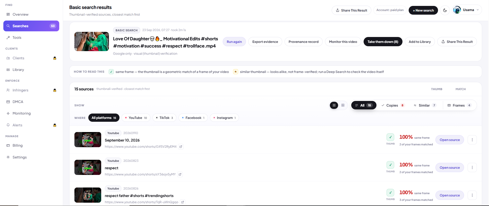
Task: Open external link icon for respect result
Action: (x=180, y=174)
